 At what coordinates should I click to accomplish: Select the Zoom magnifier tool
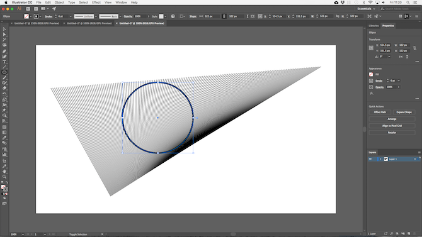pos(4,177)
